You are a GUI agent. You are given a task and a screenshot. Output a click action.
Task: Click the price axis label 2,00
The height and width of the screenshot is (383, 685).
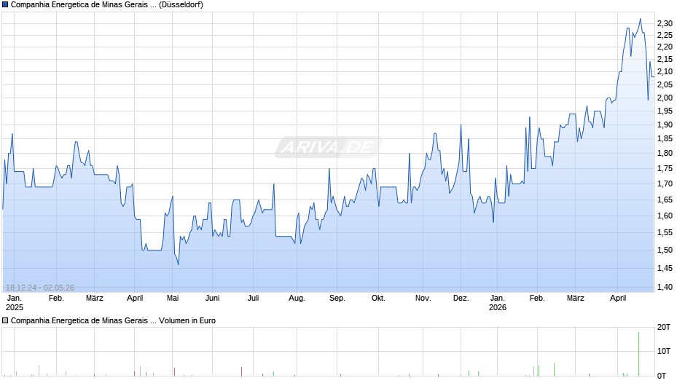point(665,98)
